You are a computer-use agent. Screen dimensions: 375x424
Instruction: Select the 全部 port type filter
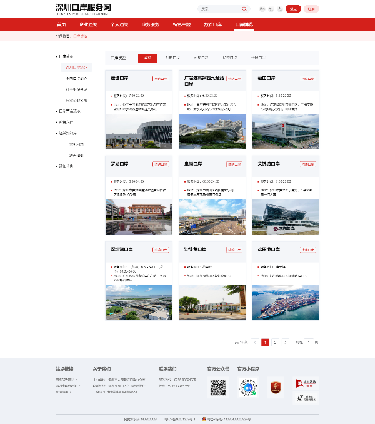(147, 58)
